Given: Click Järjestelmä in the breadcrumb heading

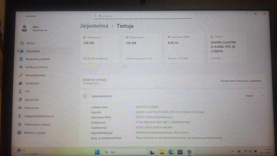Looking at the screenshot, I should [x=94, y=26].
